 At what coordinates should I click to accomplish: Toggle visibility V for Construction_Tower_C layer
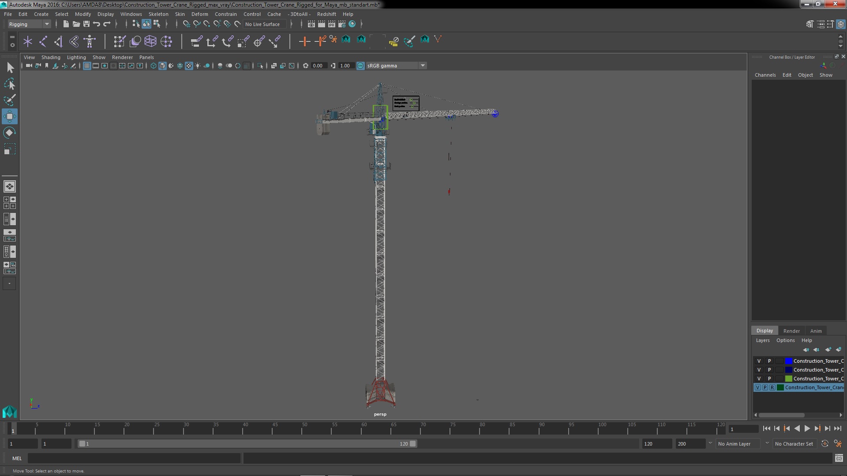(x=759, y=361)
